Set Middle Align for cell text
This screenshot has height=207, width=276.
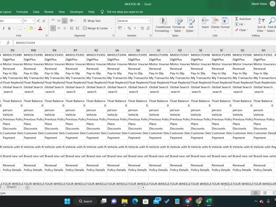(59, 21)
